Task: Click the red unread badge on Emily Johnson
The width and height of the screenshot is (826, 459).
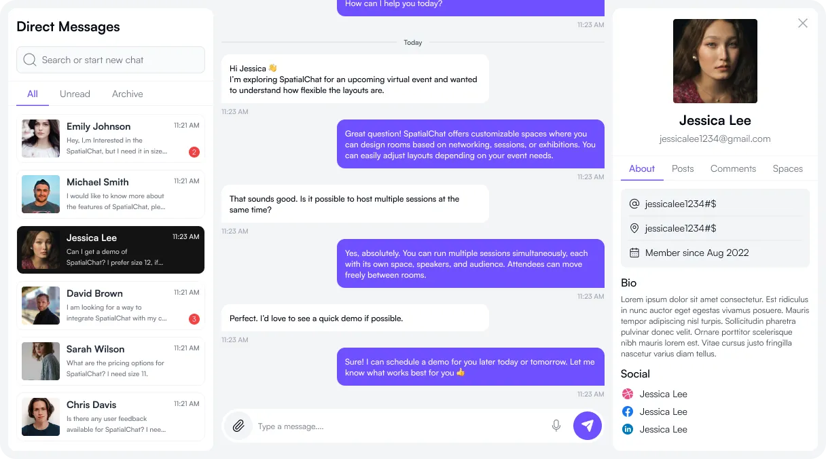Action: 194,152
